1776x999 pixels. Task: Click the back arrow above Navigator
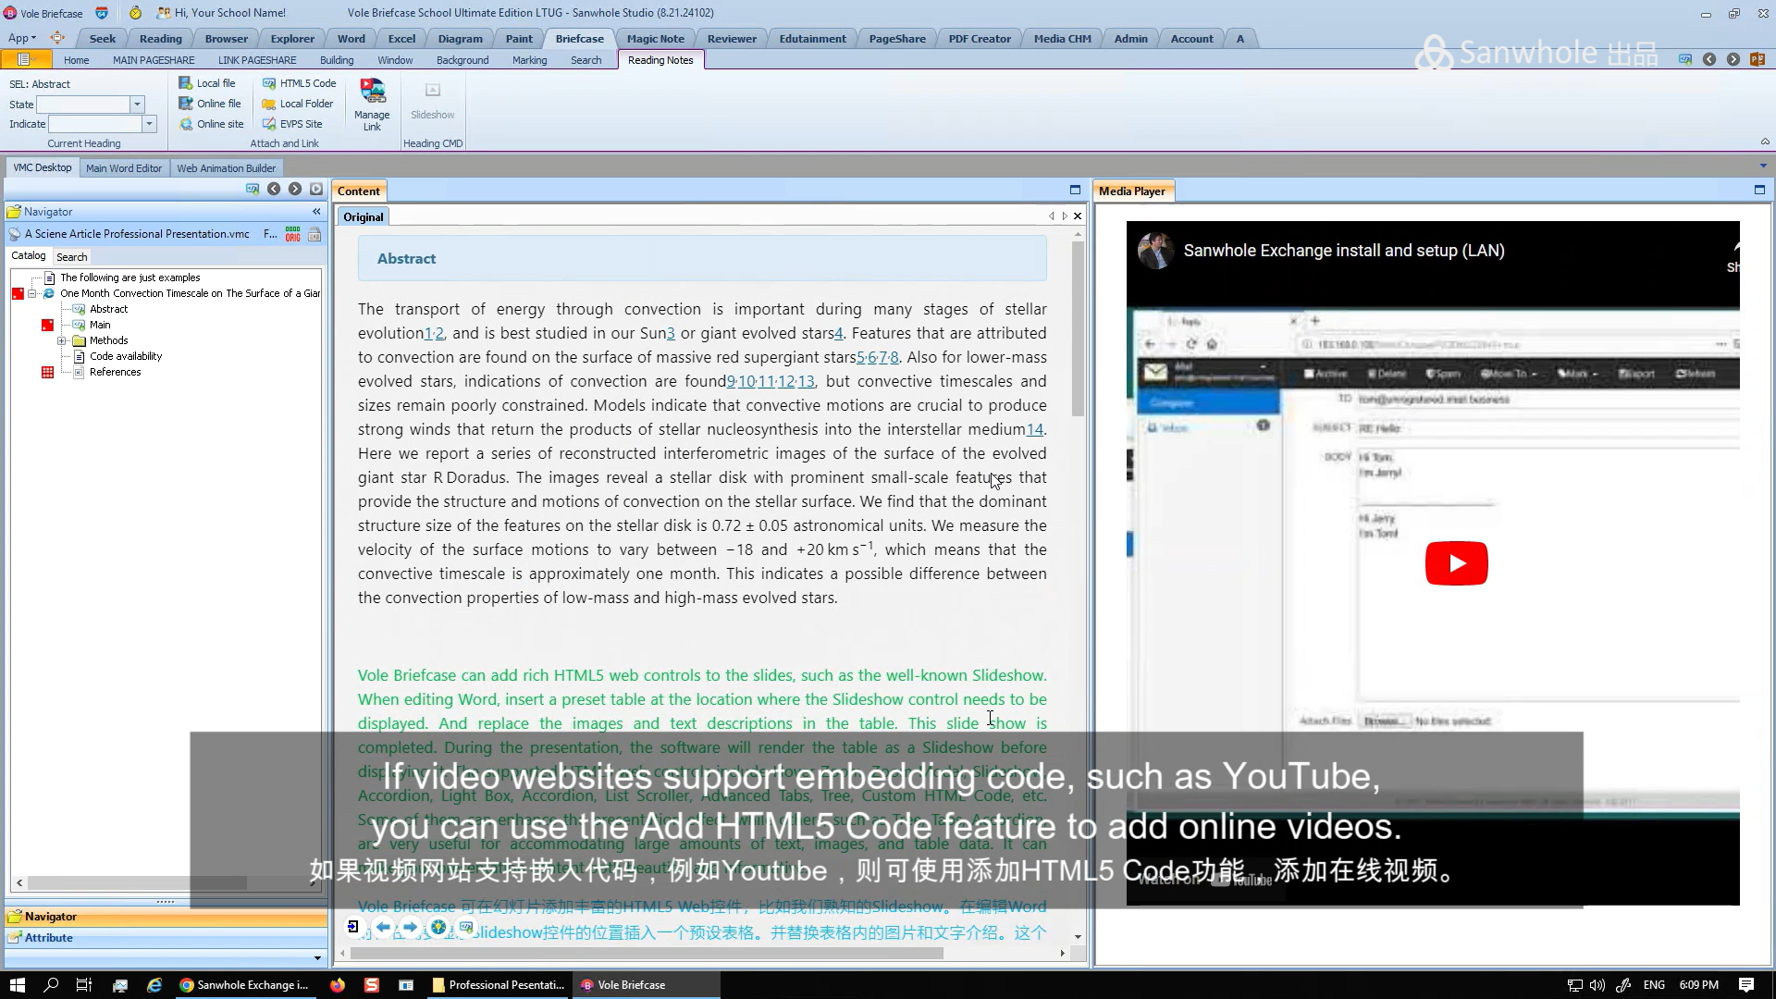click(x=274, y=189)
